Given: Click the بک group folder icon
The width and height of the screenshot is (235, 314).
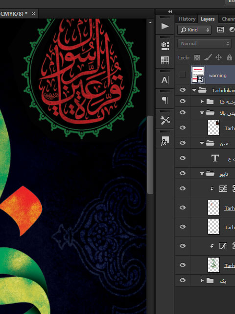Looking at the screenshot, I should pyautogui.click(x=210, y=280).
